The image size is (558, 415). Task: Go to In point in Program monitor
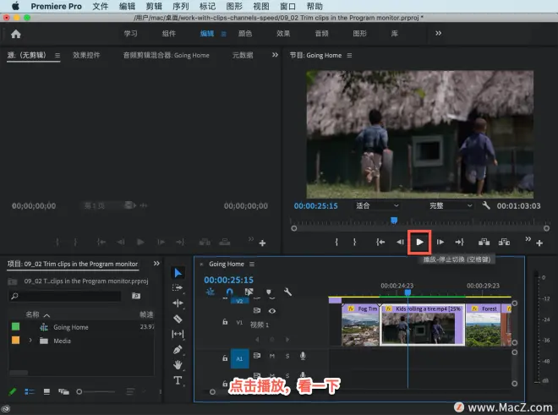pos(380,243)
